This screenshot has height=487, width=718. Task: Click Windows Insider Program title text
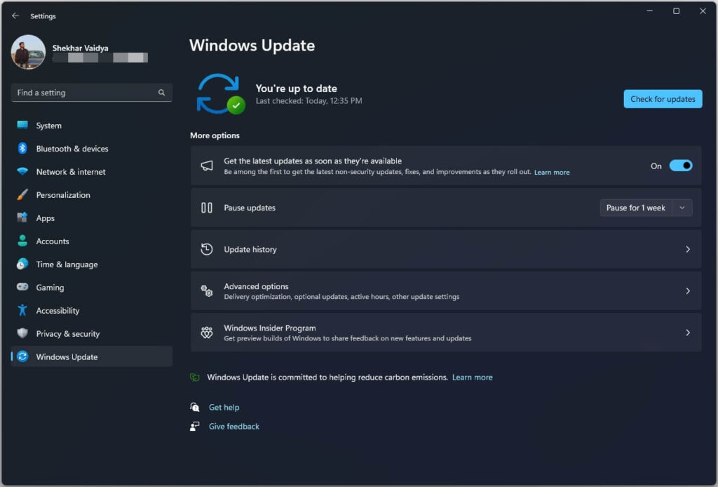270,328
